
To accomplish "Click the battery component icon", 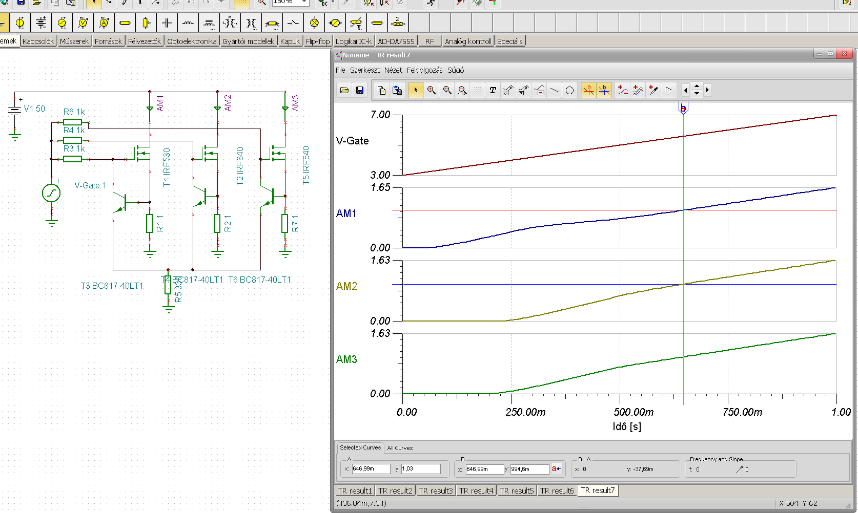I will tap(41, 23).
